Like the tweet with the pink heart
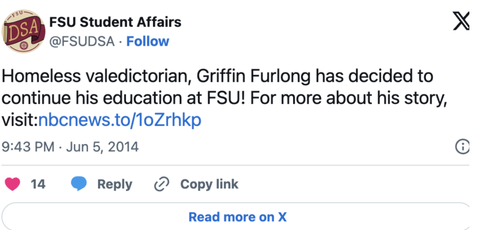 click(12, 184)
